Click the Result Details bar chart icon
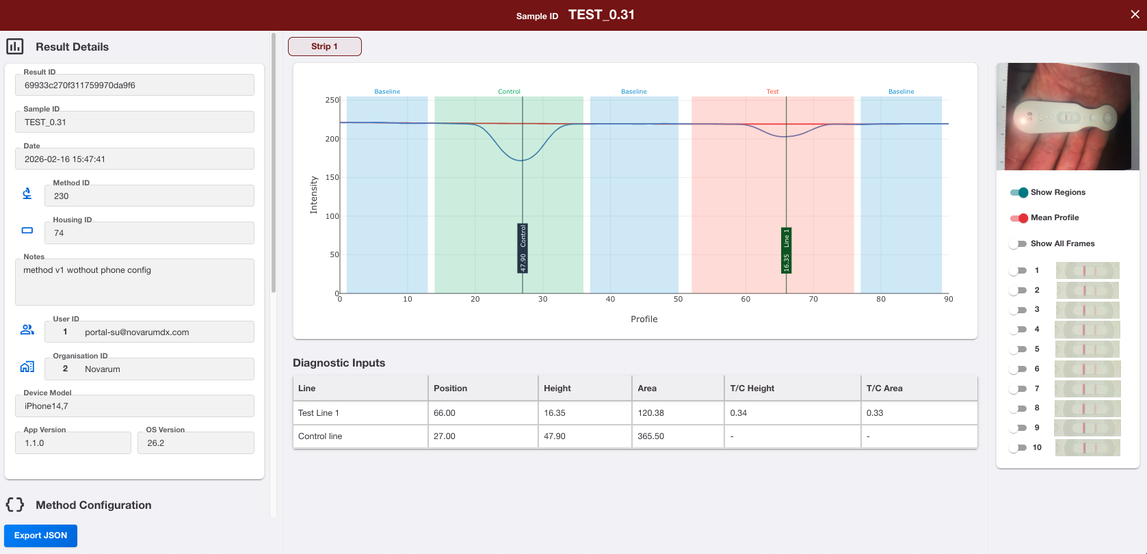The width and height of the screenshot is (1147, 554). (15, 47)
